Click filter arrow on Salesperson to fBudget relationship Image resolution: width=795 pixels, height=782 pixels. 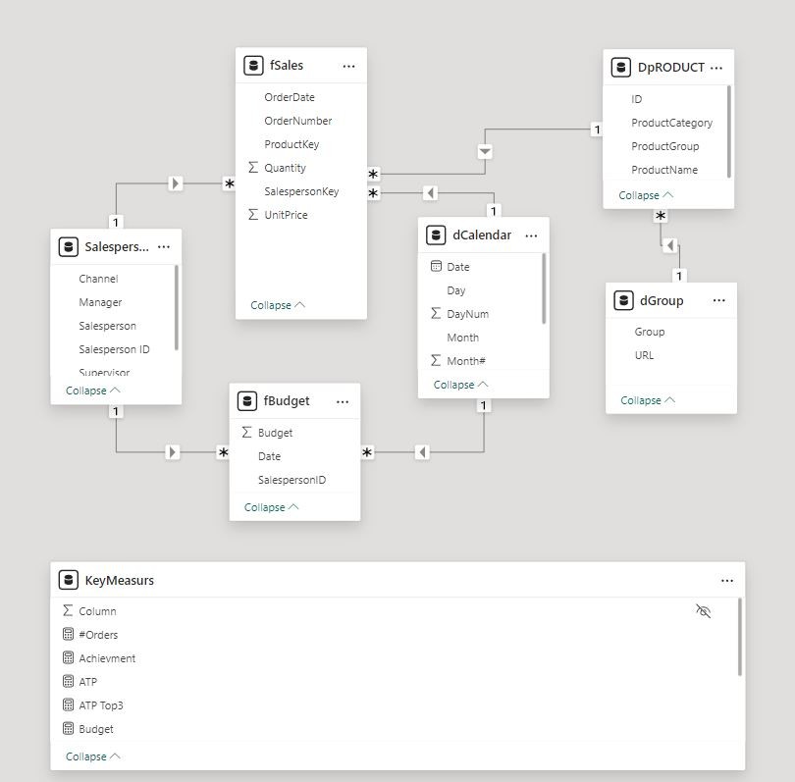(173, 451)
